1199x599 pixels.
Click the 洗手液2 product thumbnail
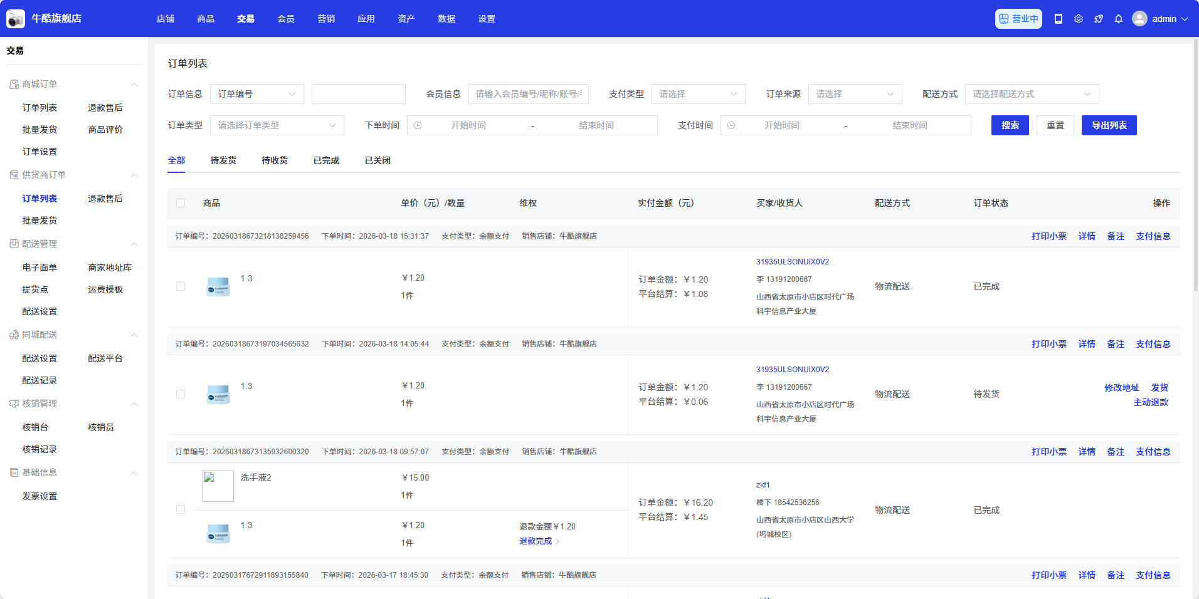pos(218,486)
